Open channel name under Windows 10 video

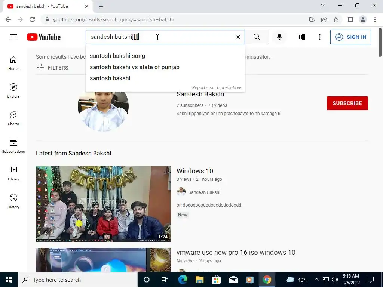(x=204, y=192)
